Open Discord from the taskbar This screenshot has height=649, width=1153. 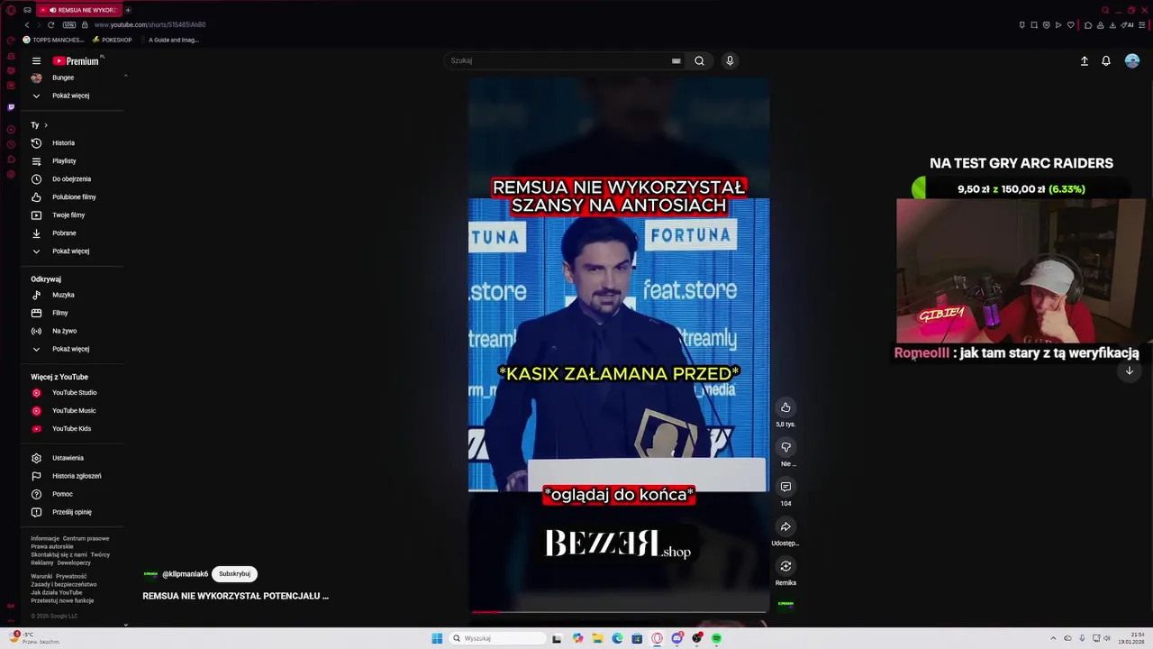click(677, 638)
